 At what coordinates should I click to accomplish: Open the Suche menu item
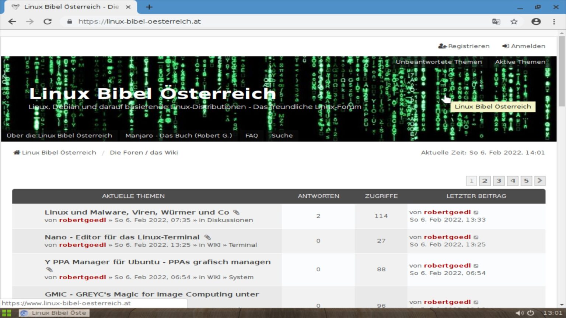282,135
